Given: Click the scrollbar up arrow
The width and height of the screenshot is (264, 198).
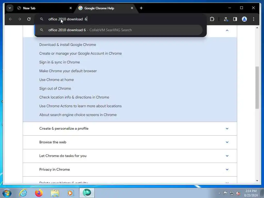Looking at the screenshot, I should 257,28.
